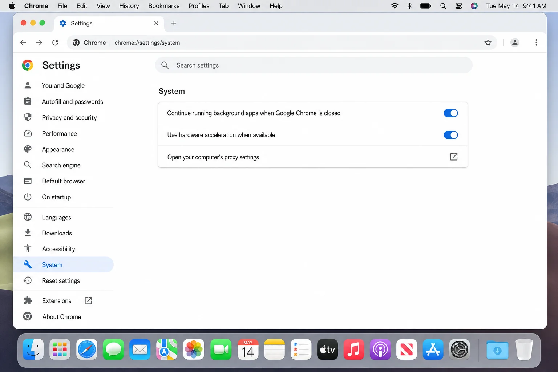This screenshot has height=372, width=558.
Task: Open the Window menu
Action: [249, 6]
